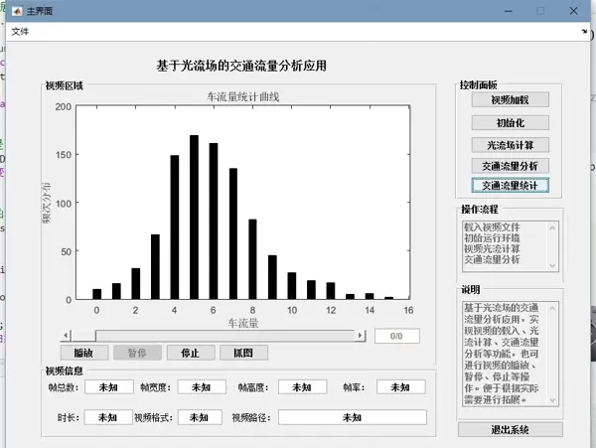The height and width of the screenshot is (448, 596).
Task: Click the 交通流量统计 button
Action: coord(510,185)
